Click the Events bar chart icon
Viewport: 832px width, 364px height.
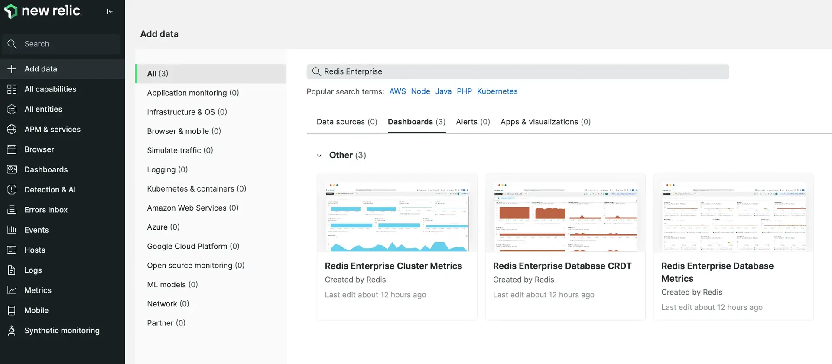point(12,230)
